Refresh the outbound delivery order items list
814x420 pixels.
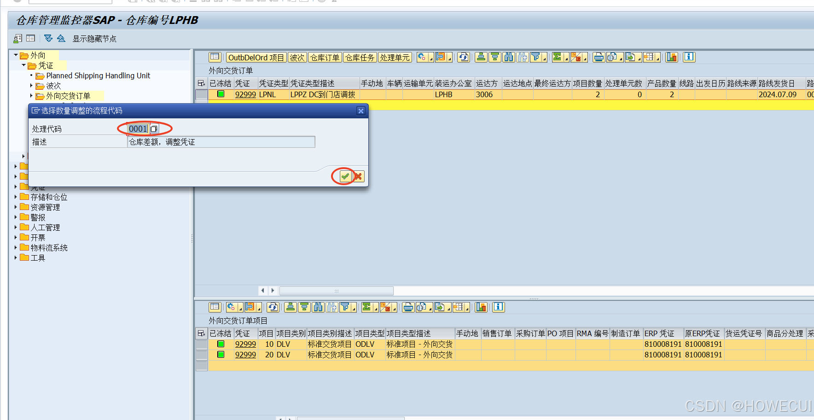(x=273, y=307)
